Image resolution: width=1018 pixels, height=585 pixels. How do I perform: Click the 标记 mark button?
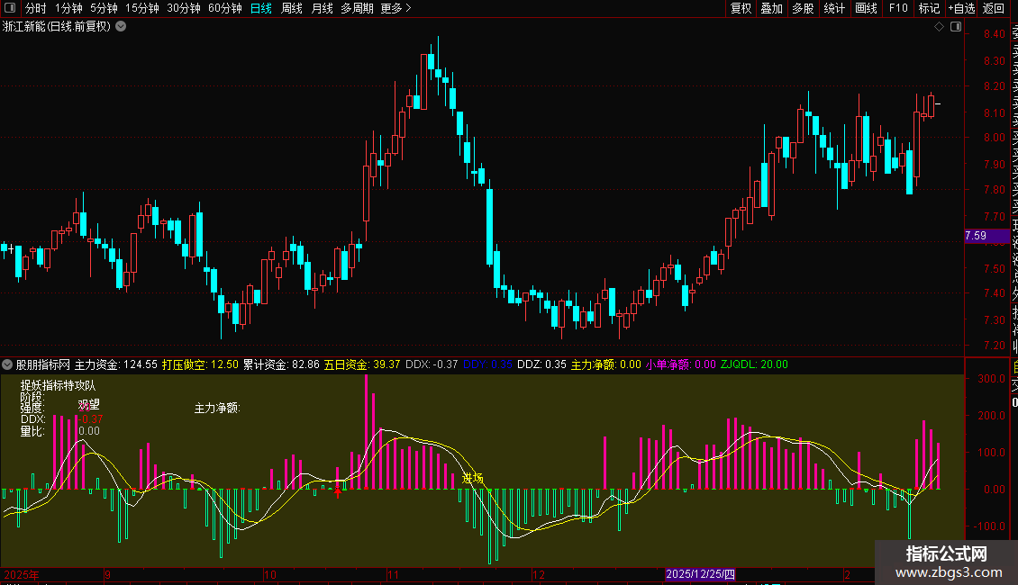pyautogui.click(x=929, y=8)
